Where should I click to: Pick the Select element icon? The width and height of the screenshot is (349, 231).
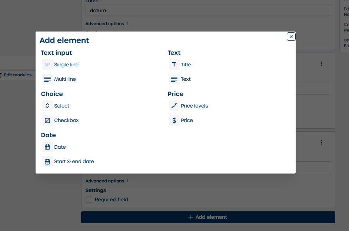point(47,106)
